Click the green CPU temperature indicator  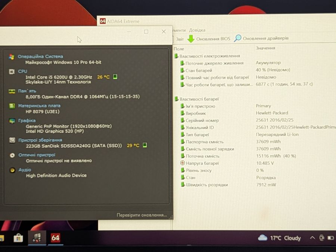pyautogui.click(x=115, y=77)
